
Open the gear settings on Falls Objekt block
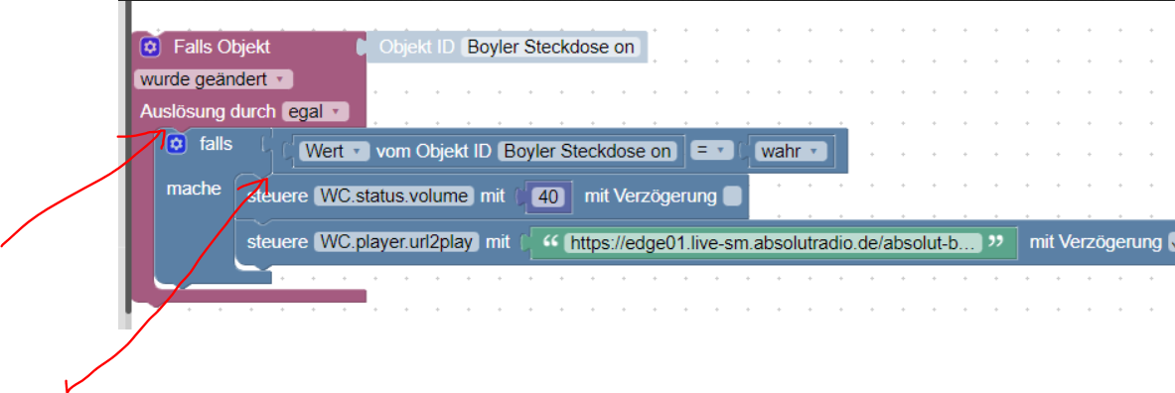[150, 48]
